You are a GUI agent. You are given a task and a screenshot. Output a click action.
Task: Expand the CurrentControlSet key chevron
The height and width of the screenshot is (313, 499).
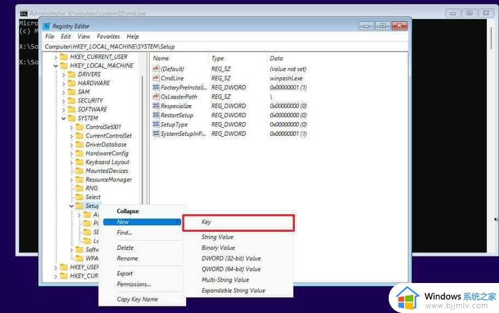(x=72, y=136)
